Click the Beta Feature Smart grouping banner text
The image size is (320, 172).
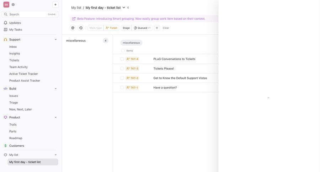(x=141, y=19)
